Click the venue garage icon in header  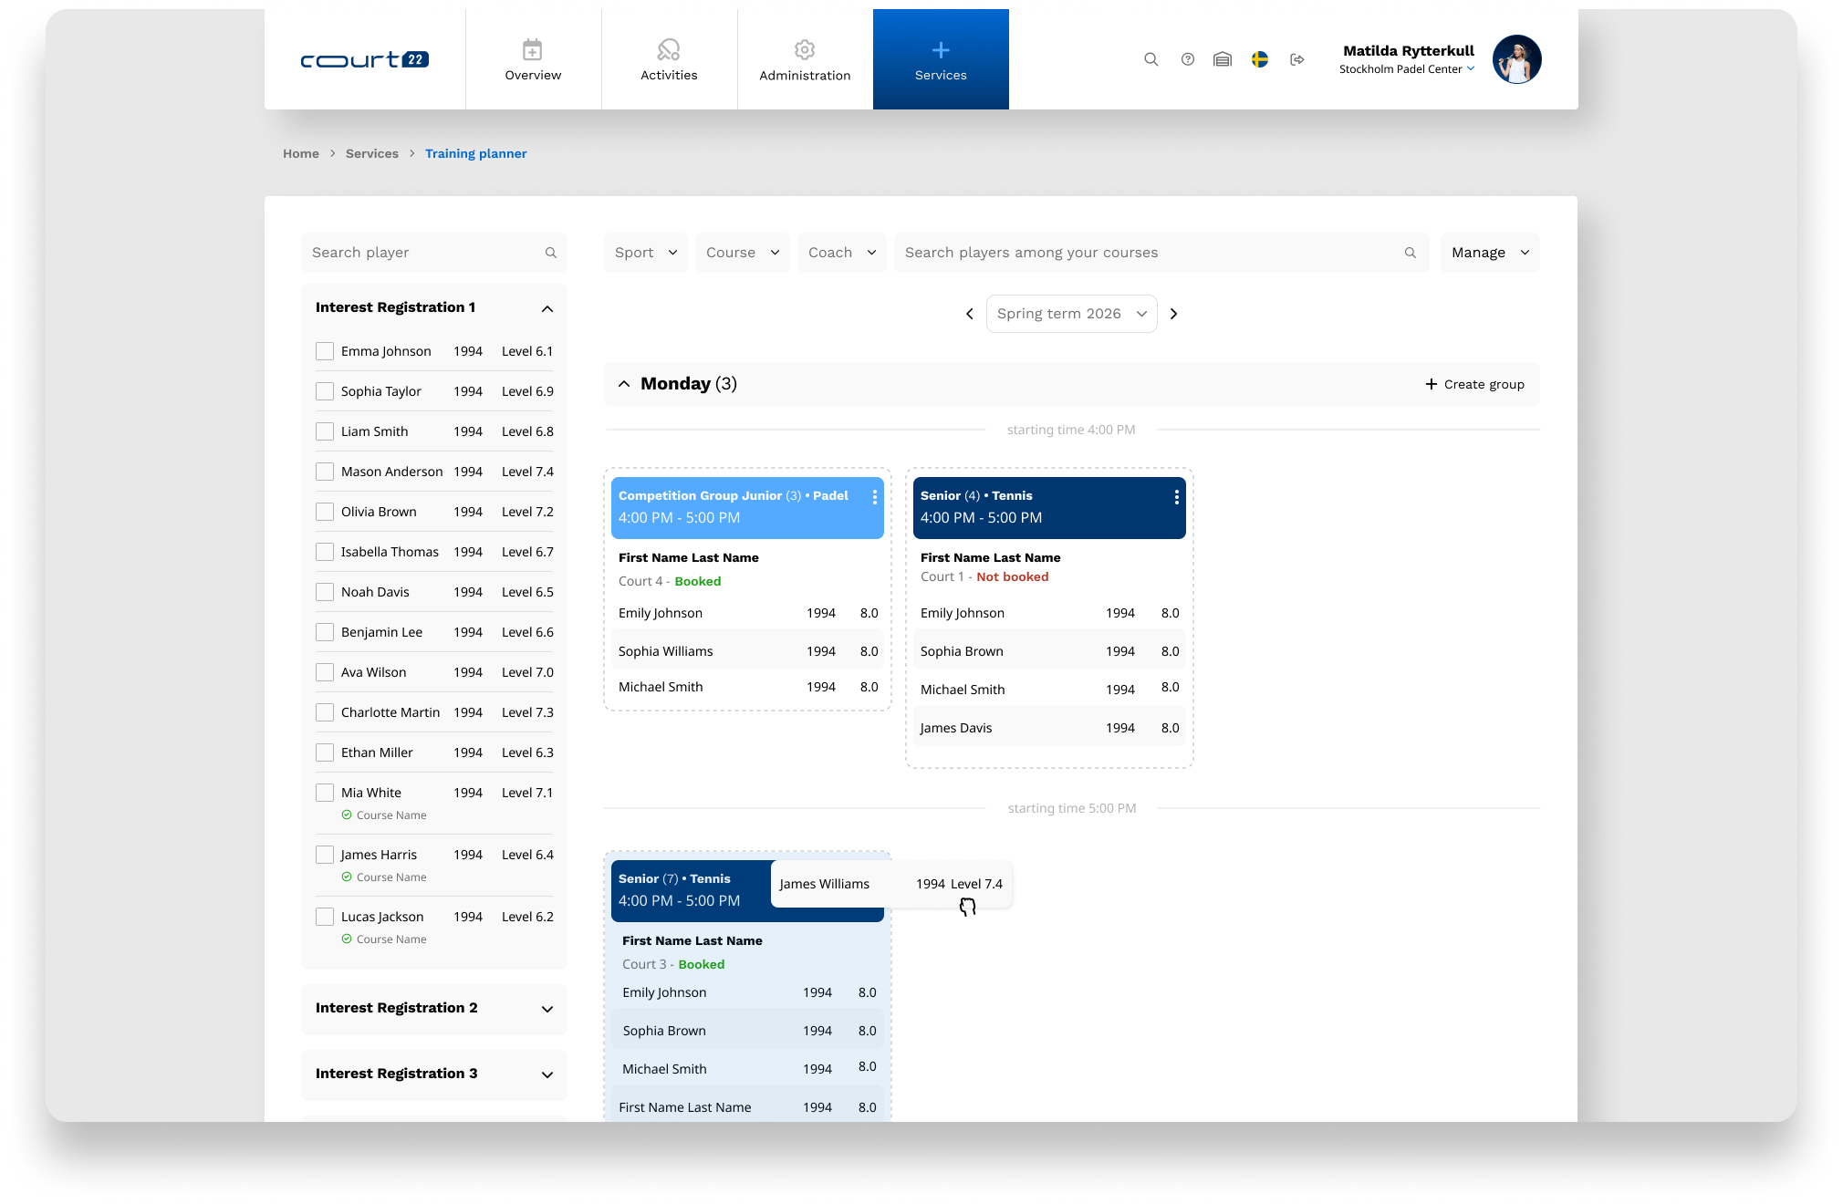[x=1223, y=59]
